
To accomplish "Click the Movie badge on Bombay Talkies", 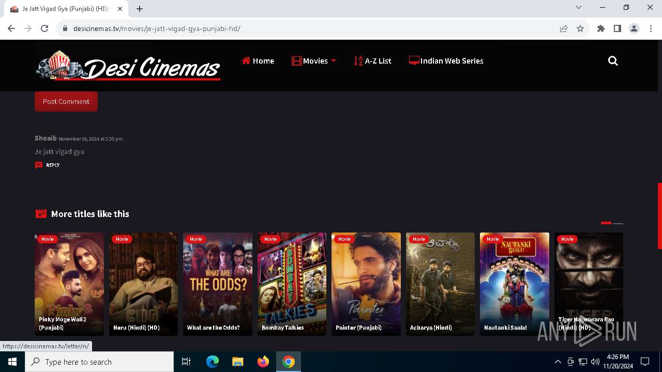I will point(270,239).
